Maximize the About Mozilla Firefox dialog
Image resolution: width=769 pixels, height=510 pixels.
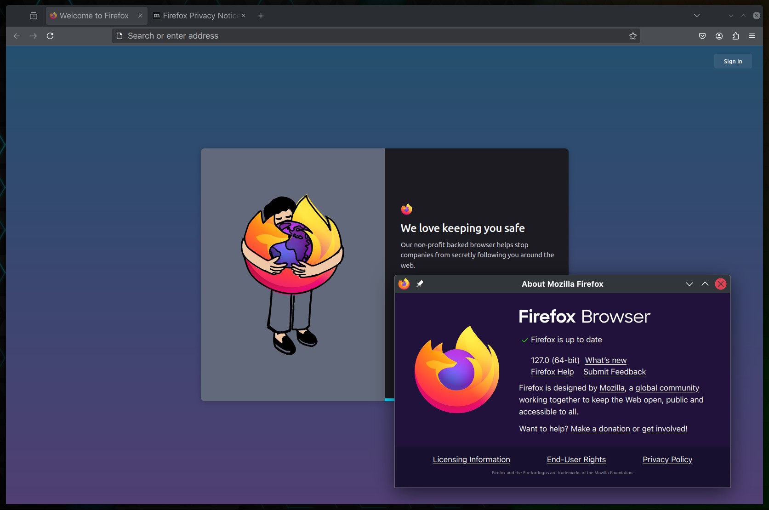coord(705,284)
